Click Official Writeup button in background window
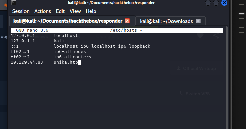Image resolution: width=246 pixels, height=129 pixels. (x=196, y=68)
